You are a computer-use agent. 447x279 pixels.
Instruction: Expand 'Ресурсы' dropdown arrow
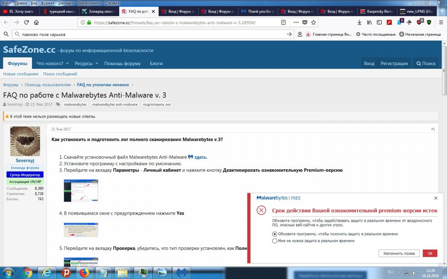[x=96, y=64]
